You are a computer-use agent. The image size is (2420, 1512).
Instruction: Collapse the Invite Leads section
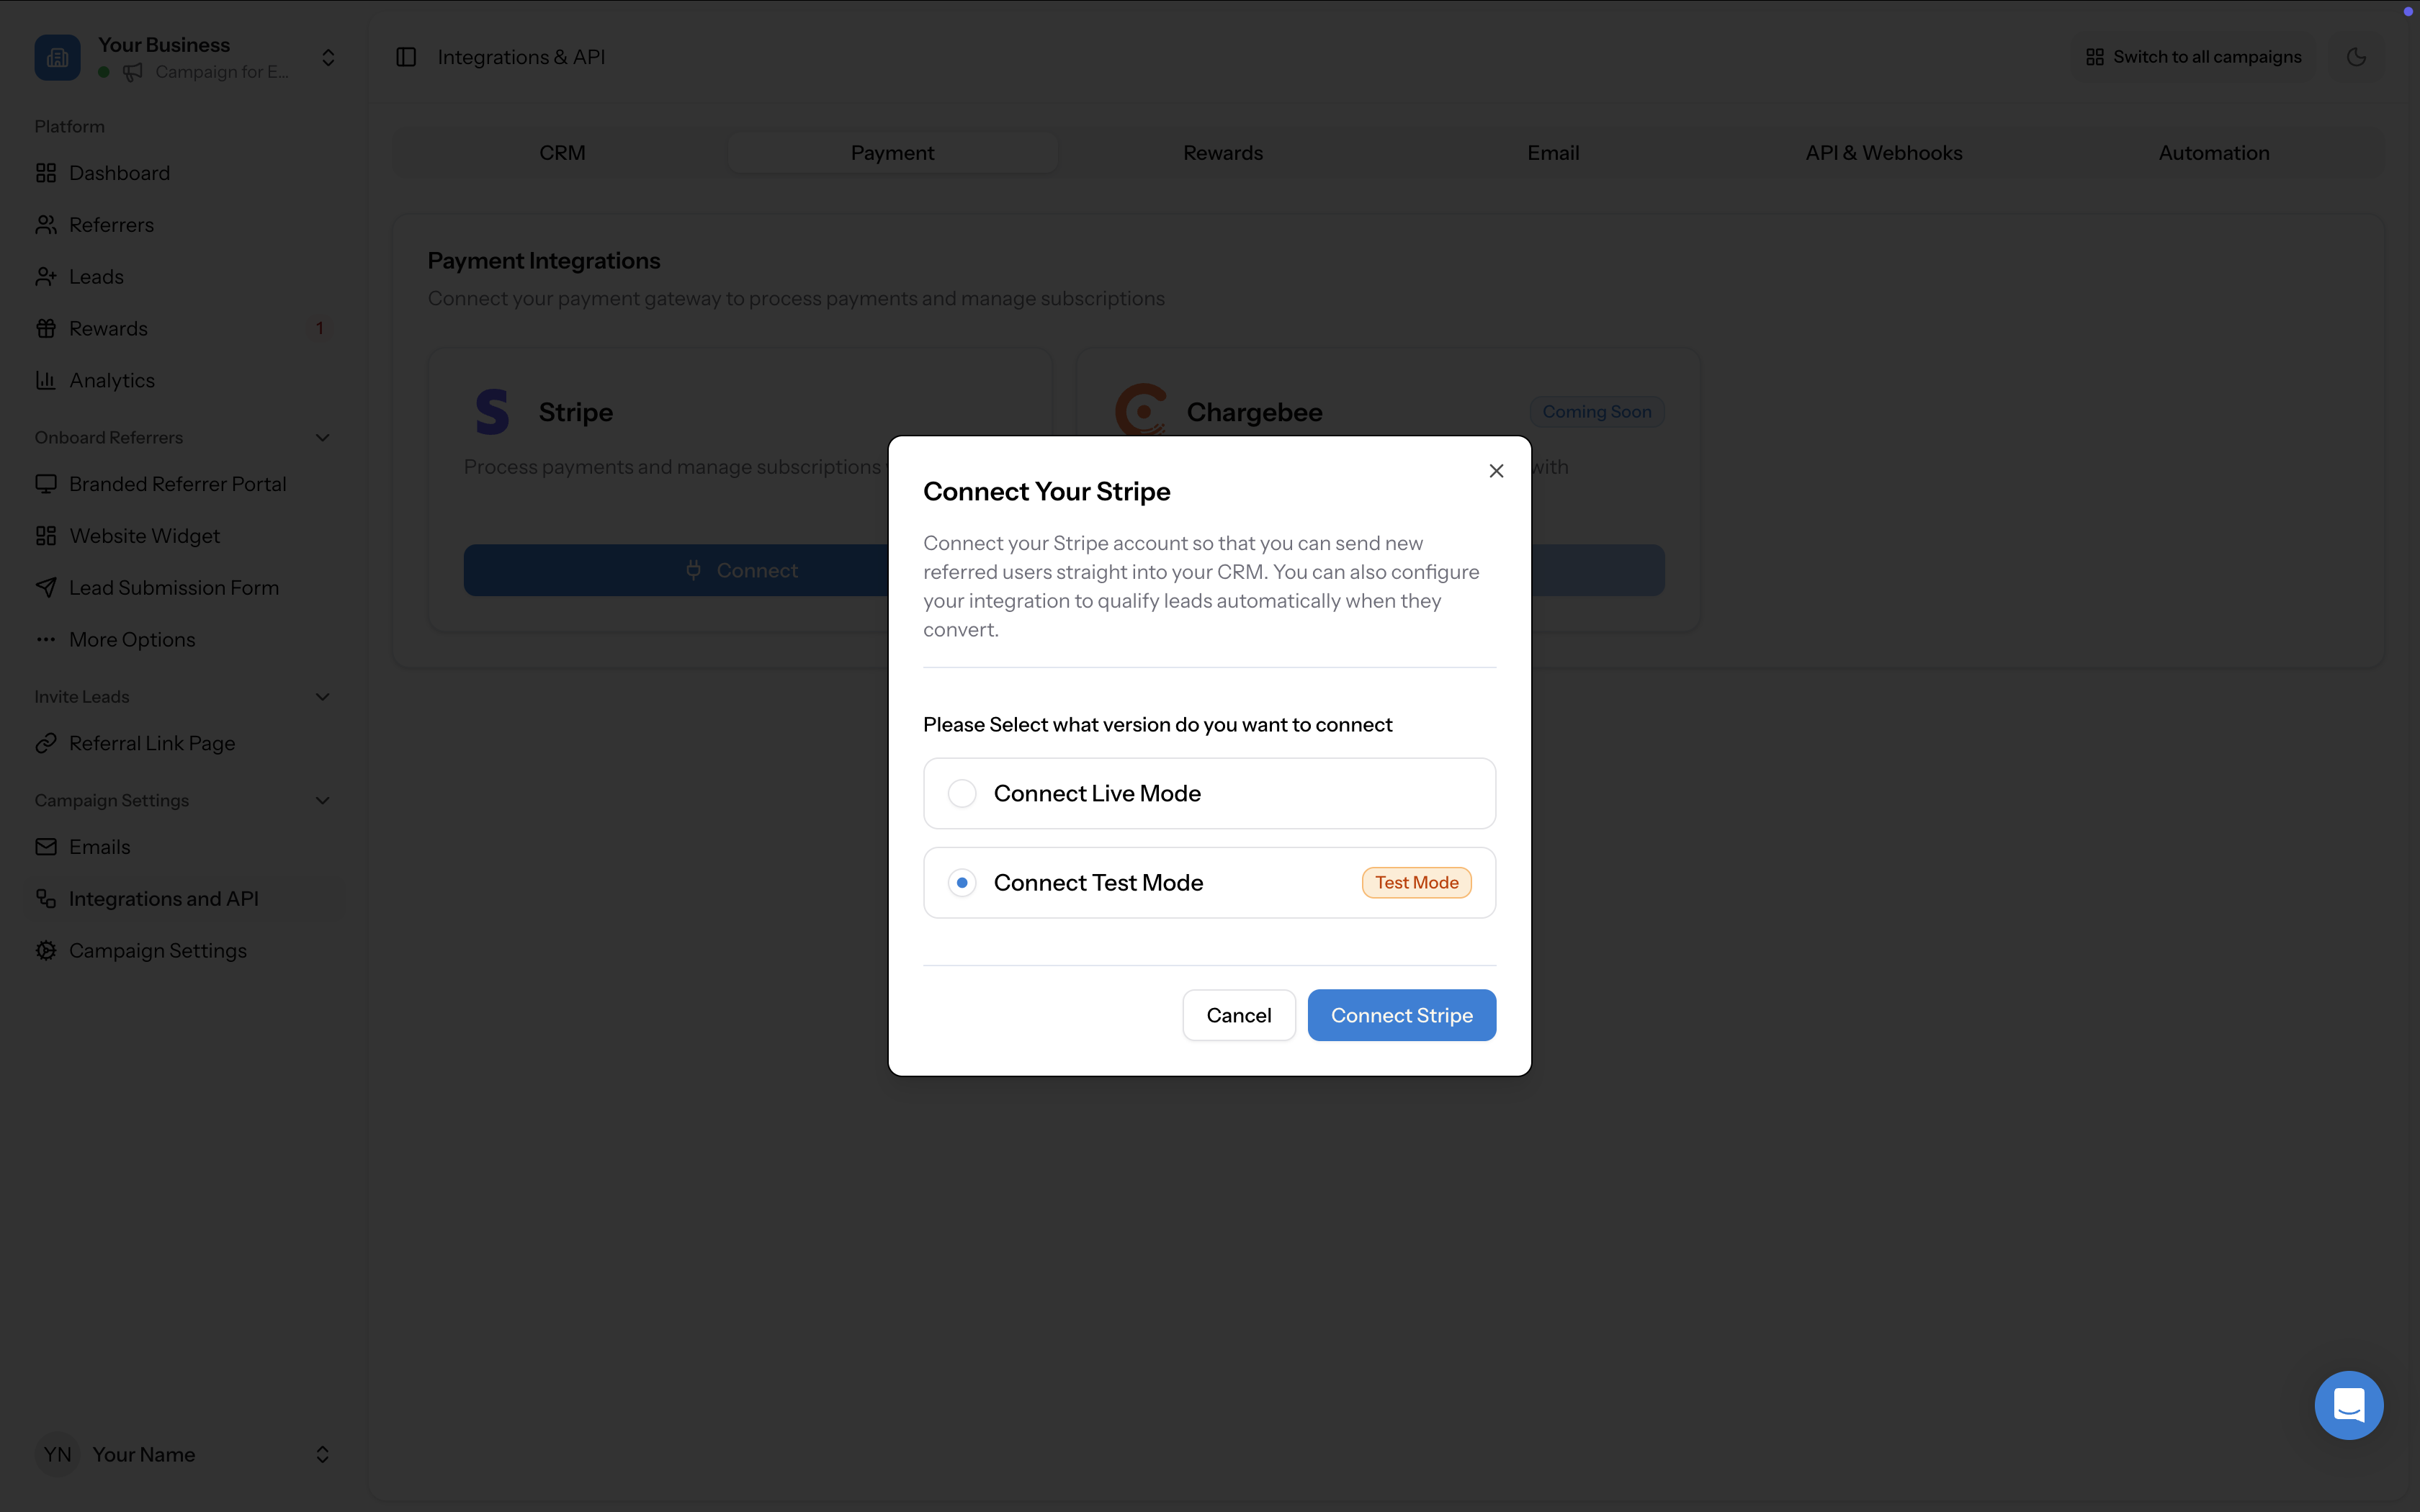tap(321, 696)
